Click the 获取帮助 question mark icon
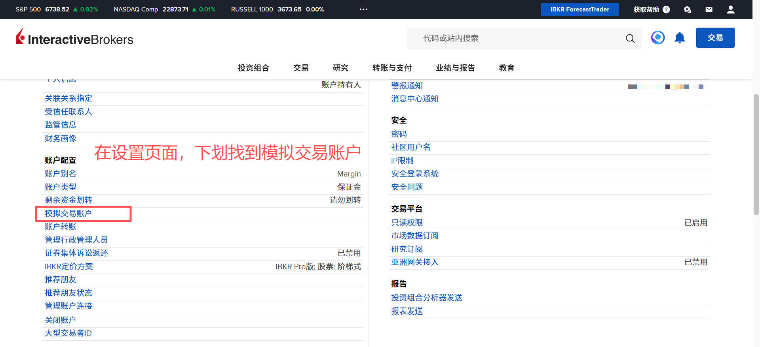Image resolution: width=760 pixels, height=347 pixels. pyautogui.click(x=666, y=9)
